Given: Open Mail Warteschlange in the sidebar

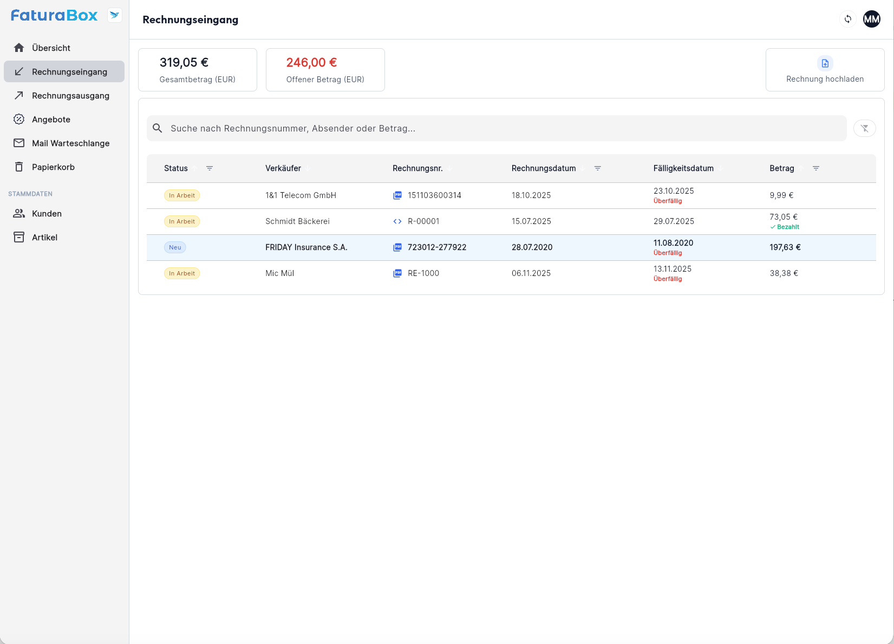Looking at the screenshot, I should pos(70,143).
